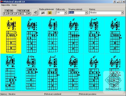Choose the D# root key
Image resolution: width=126 pixels, height=96 pixels.
pos(11,11)
